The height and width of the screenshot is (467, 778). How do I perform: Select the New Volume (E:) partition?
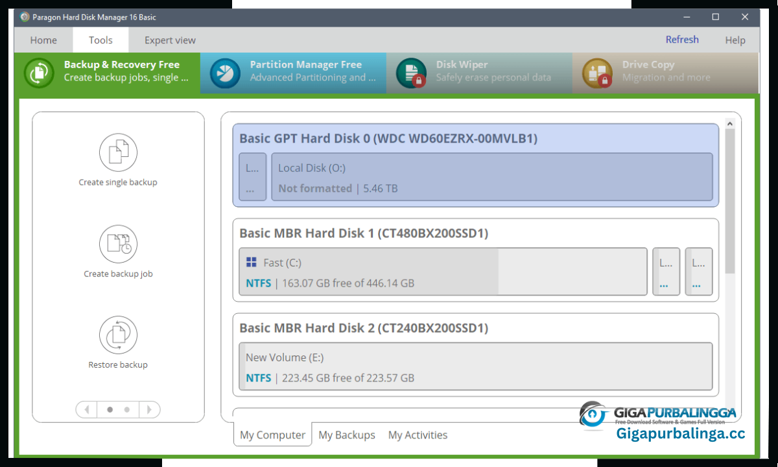[x=476, y=366]
